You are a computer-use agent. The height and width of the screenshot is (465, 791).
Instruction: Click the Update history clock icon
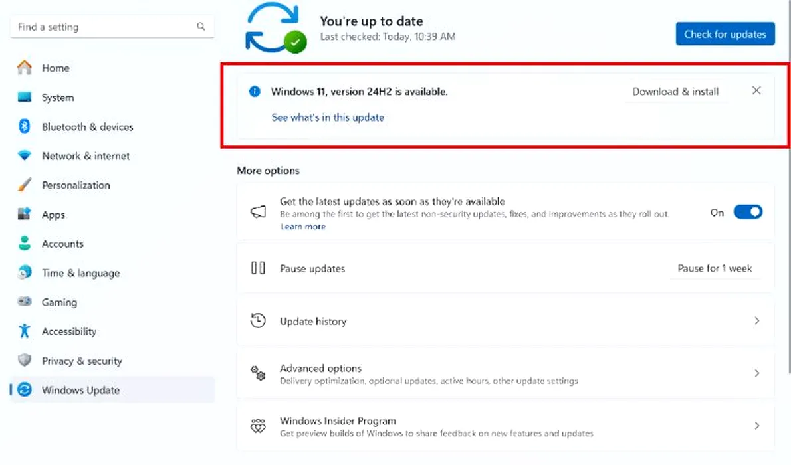tap(259, 320)
